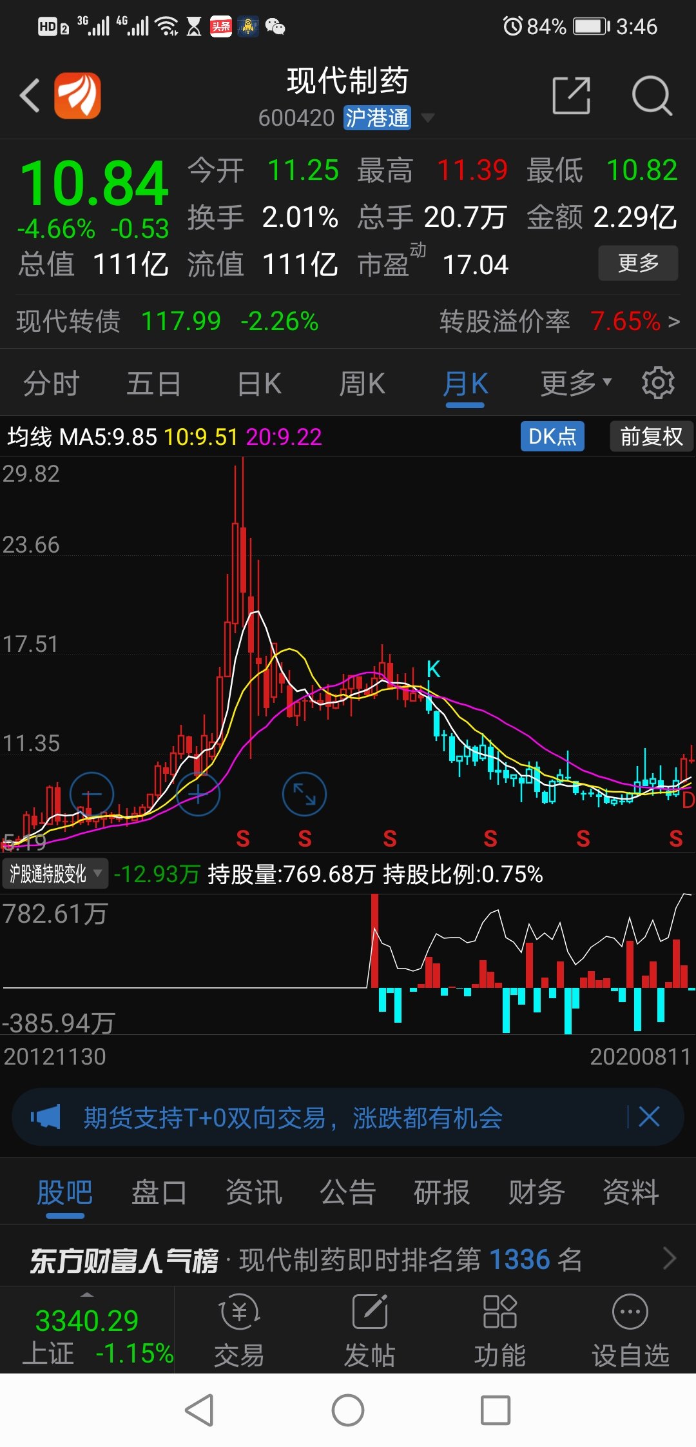Tap the 更多 quote details button

[x=638, y=263]
